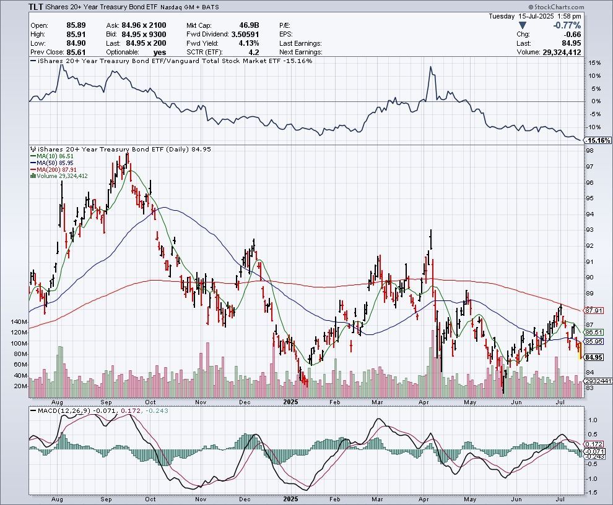This screenshot has height=505, width=613.
Task: Click the 'iShares 20+ Year Treasury Bond ETF (Daily)' panel title
Action: (x=113, y=149)
